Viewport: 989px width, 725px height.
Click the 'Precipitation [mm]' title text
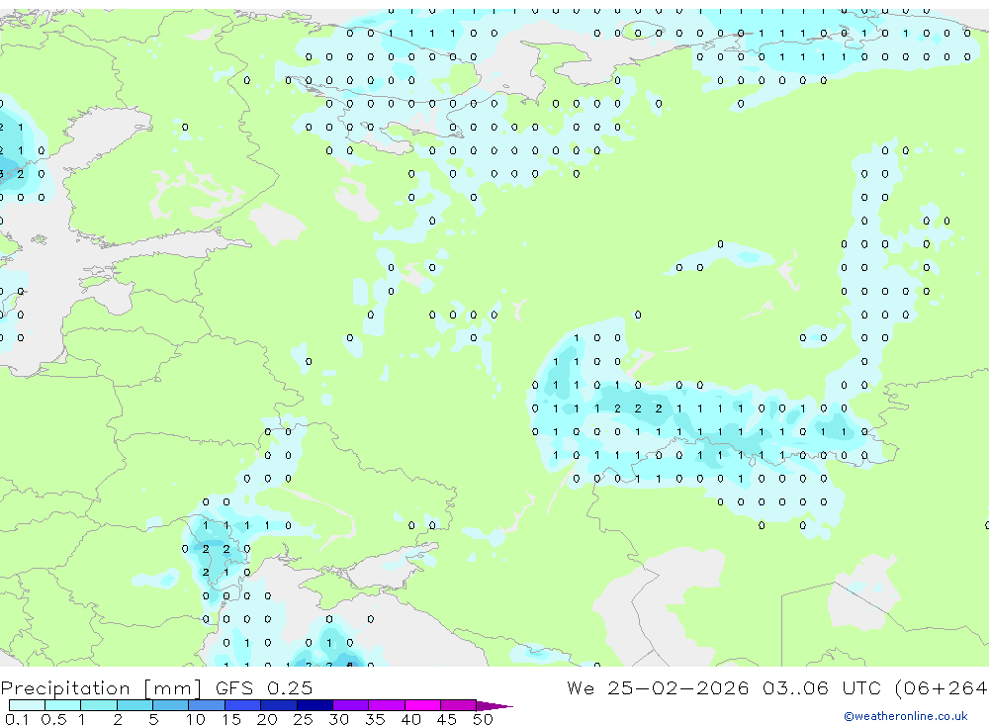tap(101, 688)
